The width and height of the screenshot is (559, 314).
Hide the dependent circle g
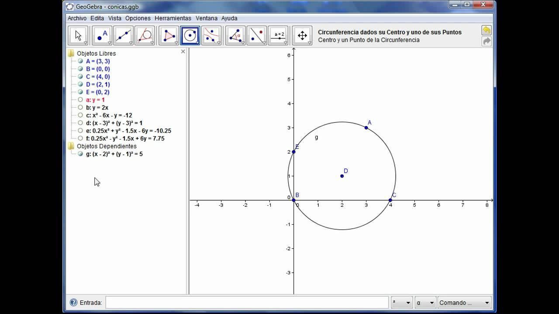tap(80, 154)
